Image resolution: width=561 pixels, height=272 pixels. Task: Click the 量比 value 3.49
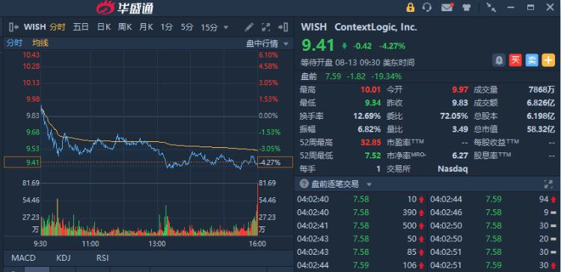click(x=460, y=129)
